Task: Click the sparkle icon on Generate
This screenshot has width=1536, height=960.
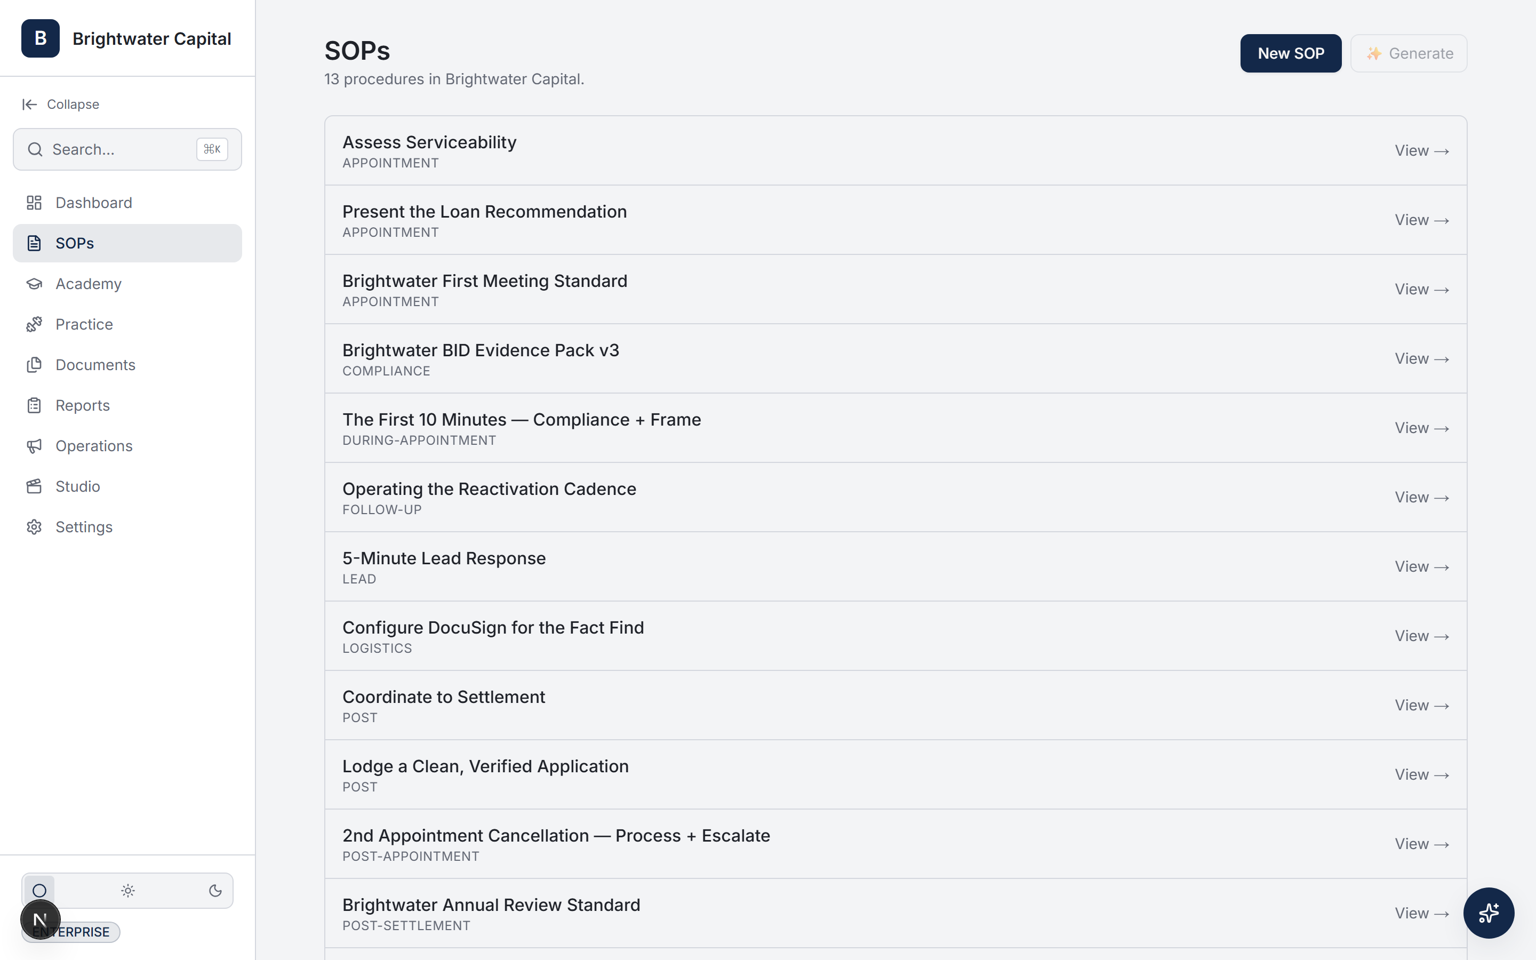Action: 1373,53
